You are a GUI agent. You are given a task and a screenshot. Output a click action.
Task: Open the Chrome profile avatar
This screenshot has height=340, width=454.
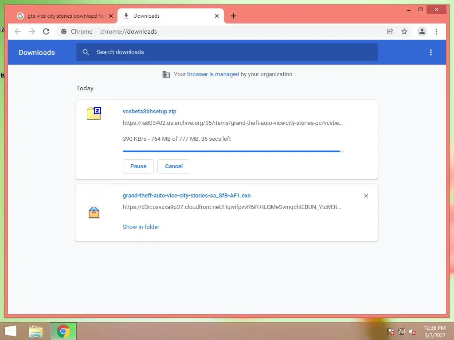coord(422,31)
